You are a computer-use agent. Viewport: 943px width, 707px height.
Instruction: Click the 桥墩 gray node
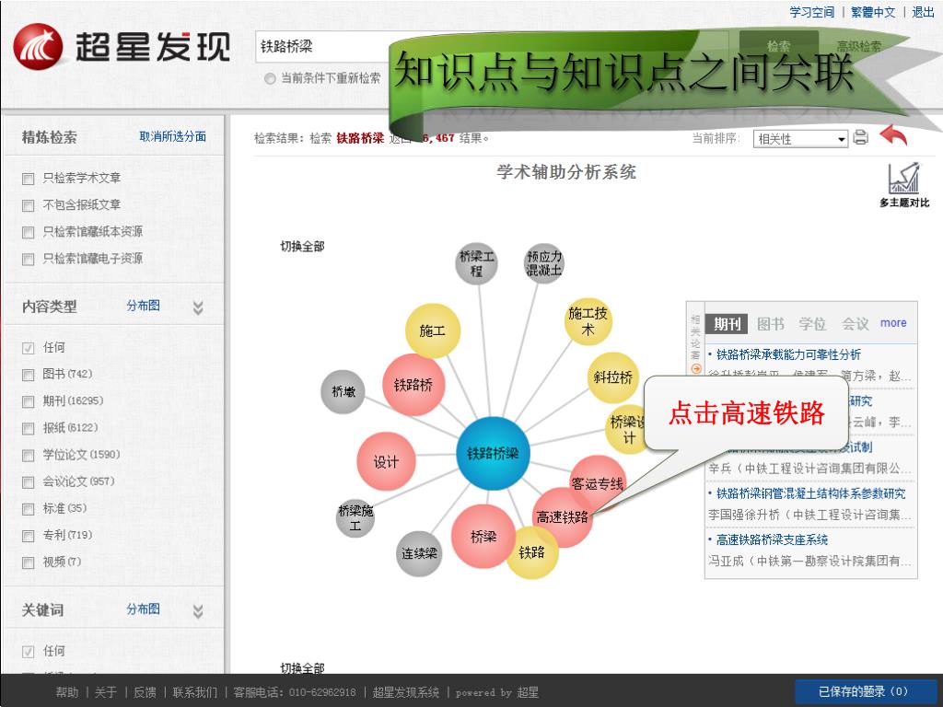coord(343,392)
